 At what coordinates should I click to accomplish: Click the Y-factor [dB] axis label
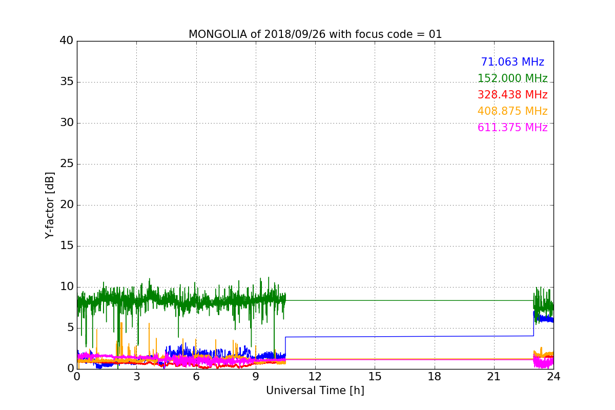pos(50,205)
